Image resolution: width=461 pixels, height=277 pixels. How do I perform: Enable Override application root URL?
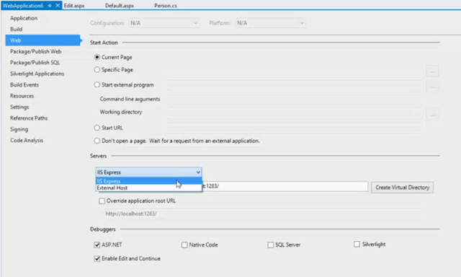click(x=102, y=201)
